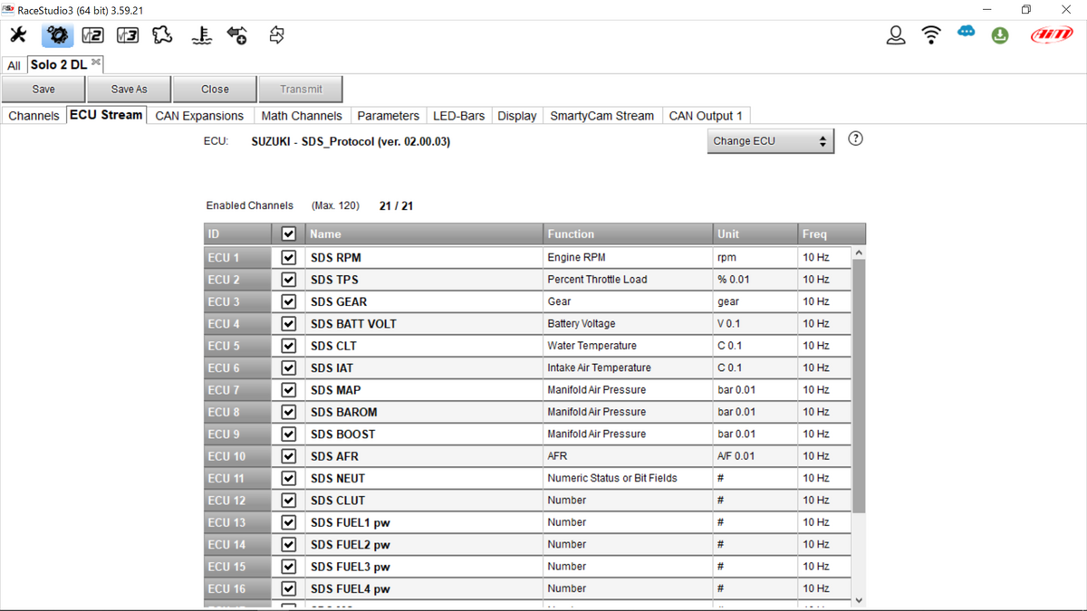Click the Water Temperature function cell

click(x=628, y=346)
